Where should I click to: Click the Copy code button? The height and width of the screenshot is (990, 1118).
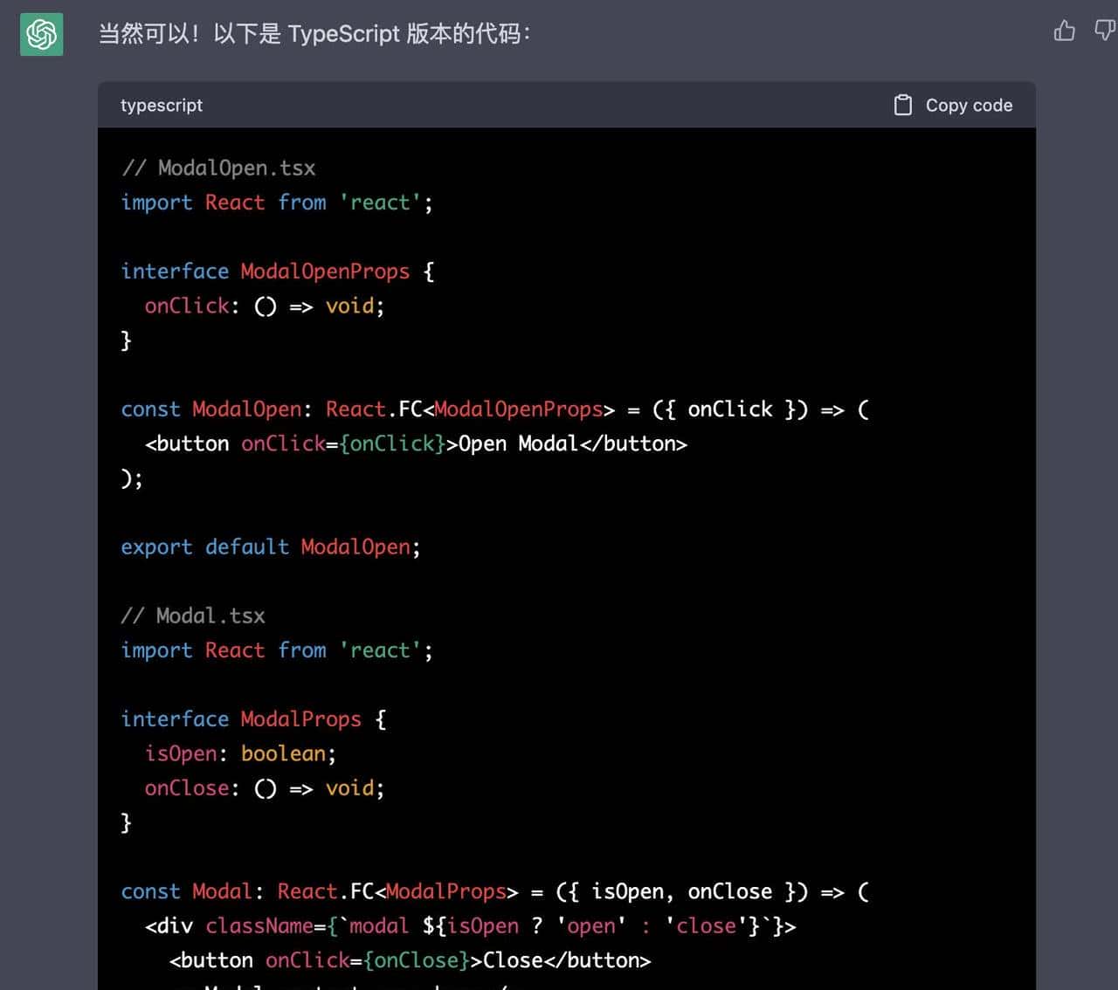[x=969, y=105]
